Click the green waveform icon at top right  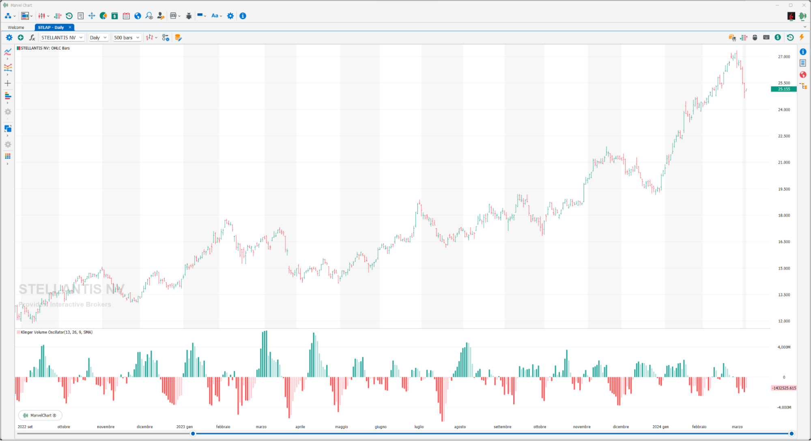click(802, 16)
